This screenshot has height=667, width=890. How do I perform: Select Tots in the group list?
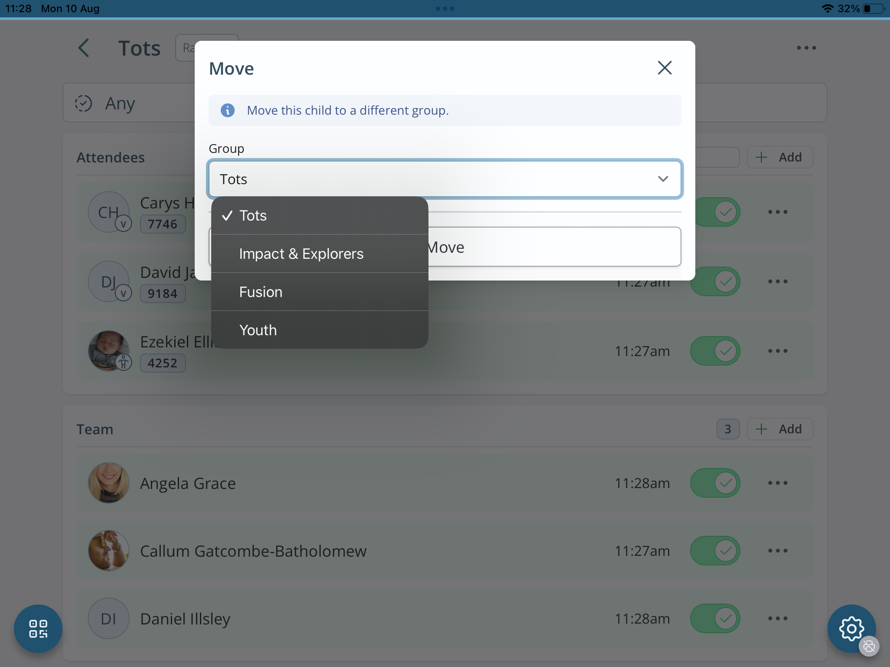tap(320, 215)
